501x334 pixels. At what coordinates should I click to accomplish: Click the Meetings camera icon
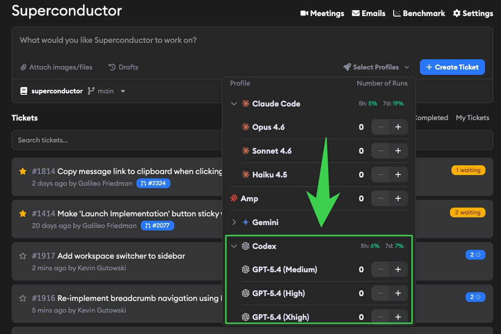[304, 14]
